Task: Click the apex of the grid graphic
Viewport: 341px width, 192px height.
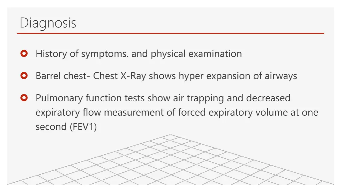Action: pos(170,135)
